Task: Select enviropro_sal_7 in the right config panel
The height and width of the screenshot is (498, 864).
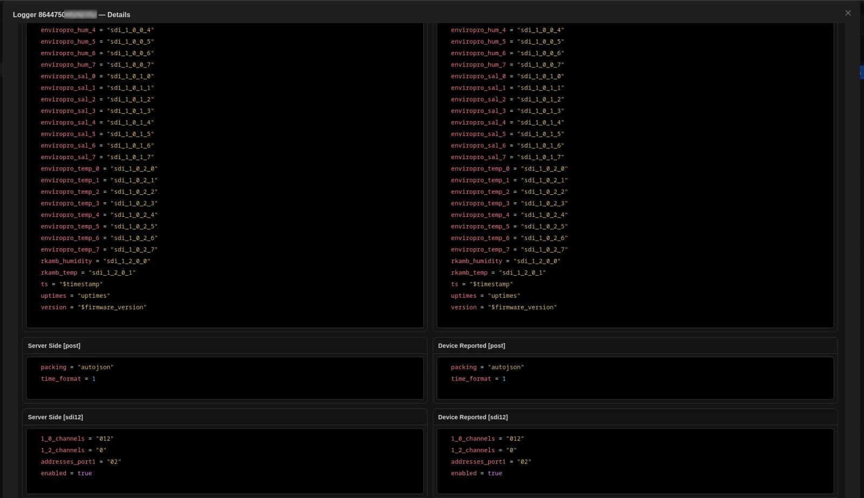Action: pyautogui.click(x=508, y=158)
